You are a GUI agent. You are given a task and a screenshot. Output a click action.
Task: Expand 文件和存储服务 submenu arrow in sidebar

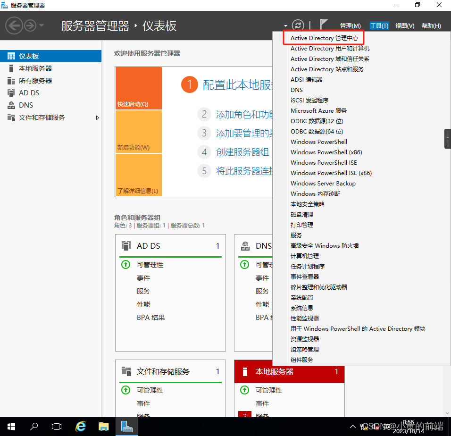point(98,117)
